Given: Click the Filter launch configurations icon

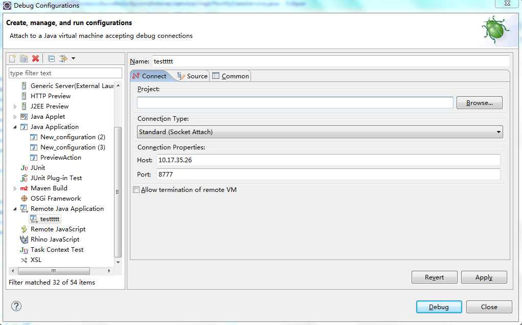Looking at the screenshot, I should [63, 59].
